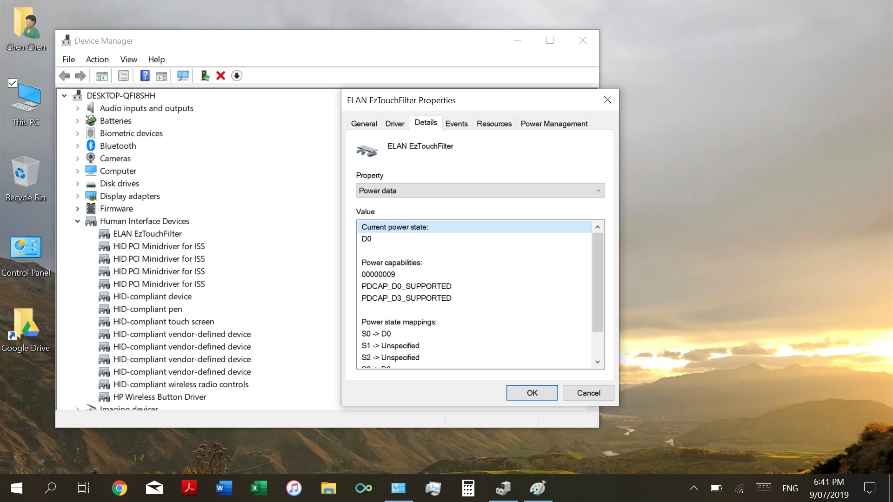Select HID-compliant touch screen device
Viewport: 893px width, 502px height.
point(164,322)
